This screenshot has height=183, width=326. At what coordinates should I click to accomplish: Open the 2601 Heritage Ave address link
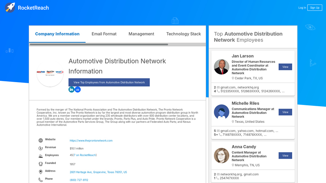tap(98, 172)
